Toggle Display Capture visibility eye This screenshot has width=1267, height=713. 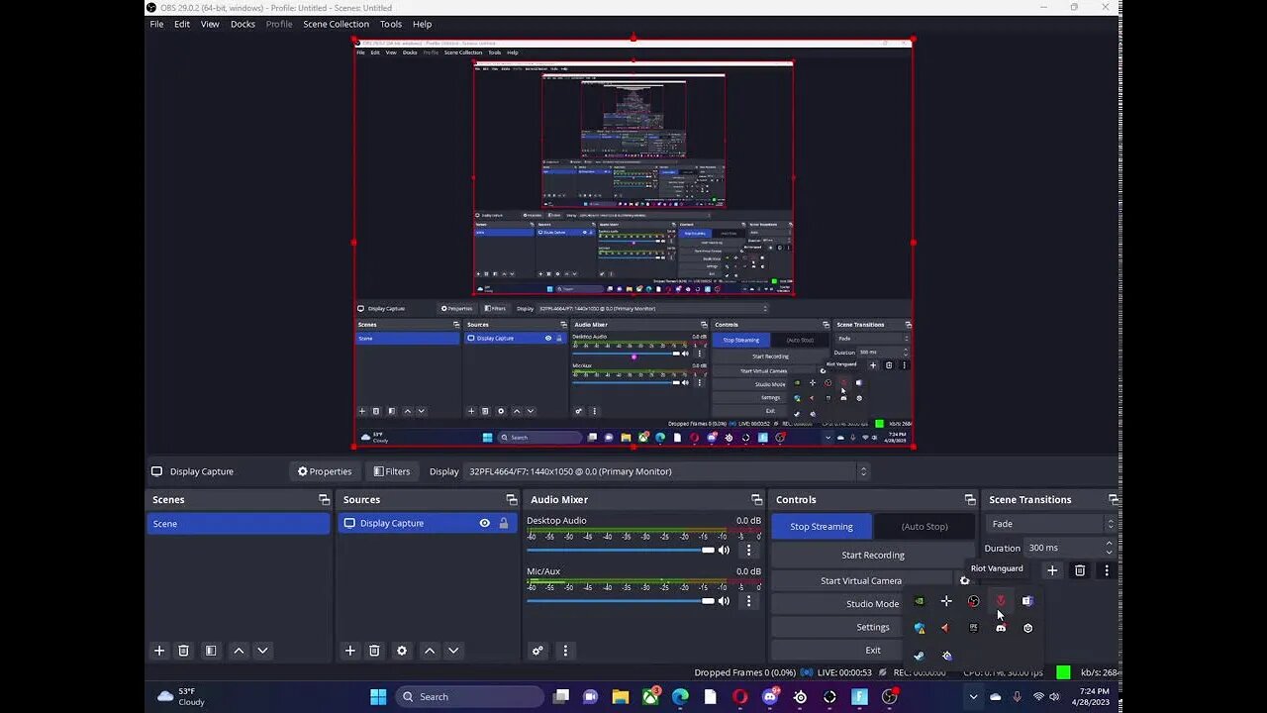click(x=484, y=523)
